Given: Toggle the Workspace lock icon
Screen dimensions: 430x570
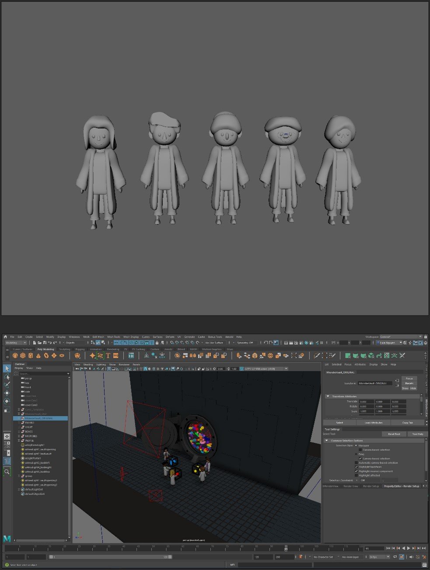Looking at the screenshot, I should pyautogui.click(x=426, y=337).
